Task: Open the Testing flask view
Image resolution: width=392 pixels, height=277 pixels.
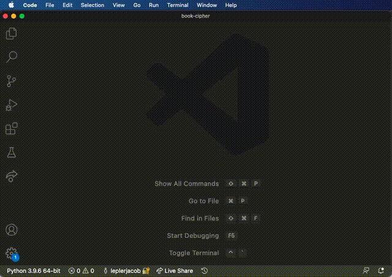Action: click(x=11, y=153)
